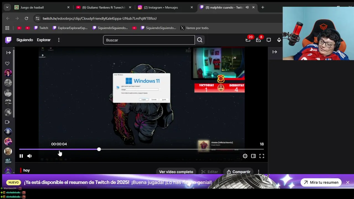Close the Juego de haxball tab
Image resolution: width=354 pixels, height=199 pixels.
[68, 7]
